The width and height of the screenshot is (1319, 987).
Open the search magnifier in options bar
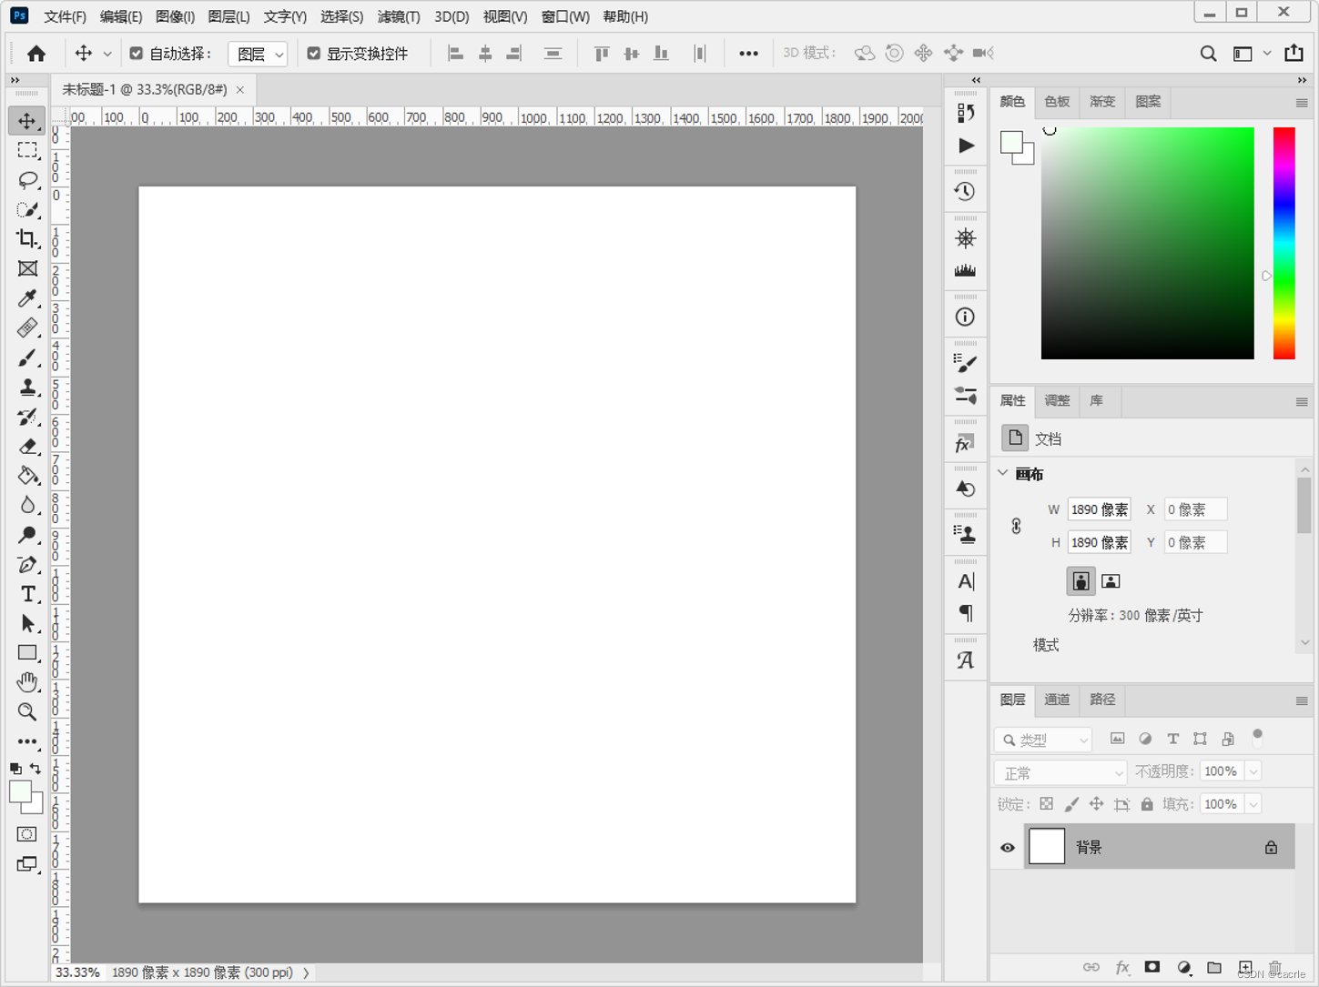tap(1208, 54)
